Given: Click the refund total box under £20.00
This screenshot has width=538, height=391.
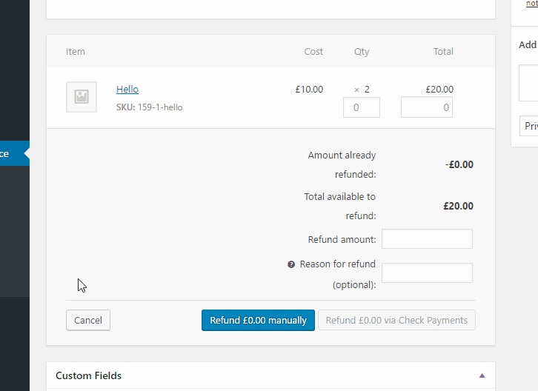Looking at the screenshot, I should [427, 107].
